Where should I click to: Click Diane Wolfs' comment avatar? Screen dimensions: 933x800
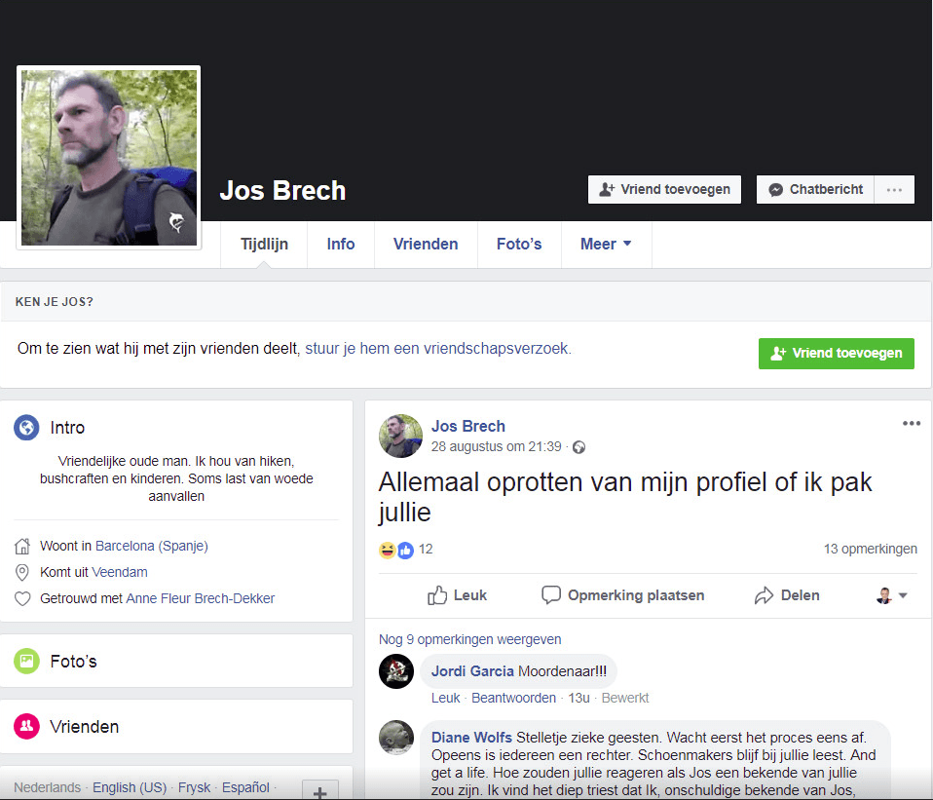point(396,738)
